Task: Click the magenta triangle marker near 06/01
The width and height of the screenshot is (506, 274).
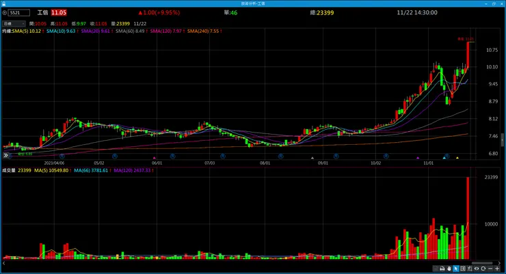Action: [x=155, y=158]
